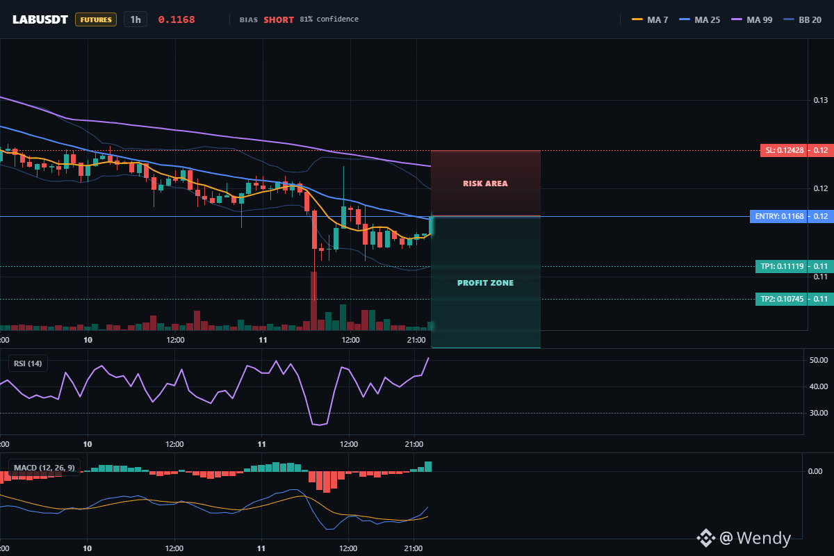The height and width of the screenshot is (556, 834).
Task: Click the MACD (12, 26, 9) label
Action: [x=44, y=468]
